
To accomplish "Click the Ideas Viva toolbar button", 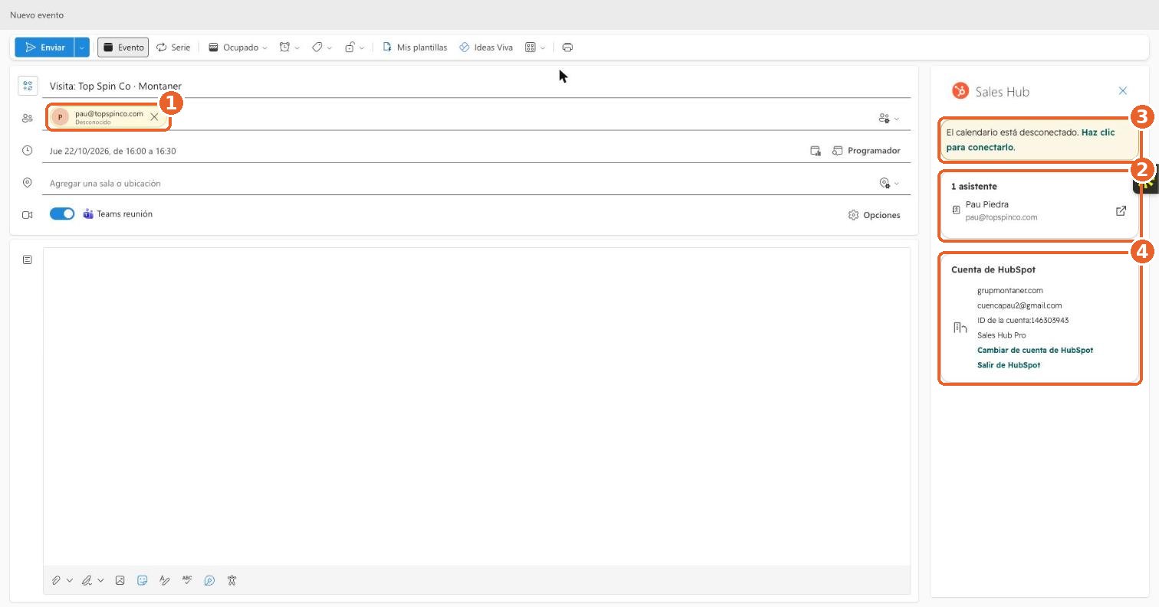I will click(486, 47).
